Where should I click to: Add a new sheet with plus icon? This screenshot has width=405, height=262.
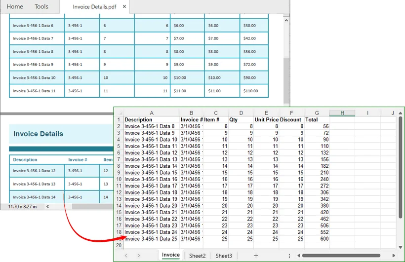[256, 255]
